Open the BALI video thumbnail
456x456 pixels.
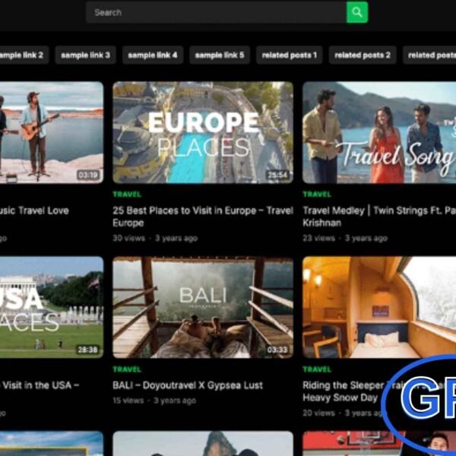point(203,307)
